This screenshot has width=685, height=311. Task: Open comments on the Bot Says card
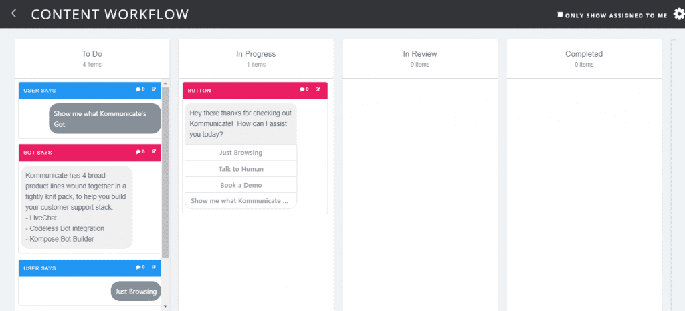click(140, 152)
